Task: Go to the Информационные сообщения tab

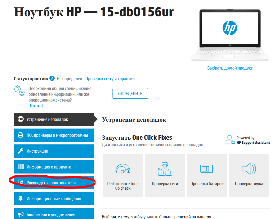Action: [x=54, y=199]
